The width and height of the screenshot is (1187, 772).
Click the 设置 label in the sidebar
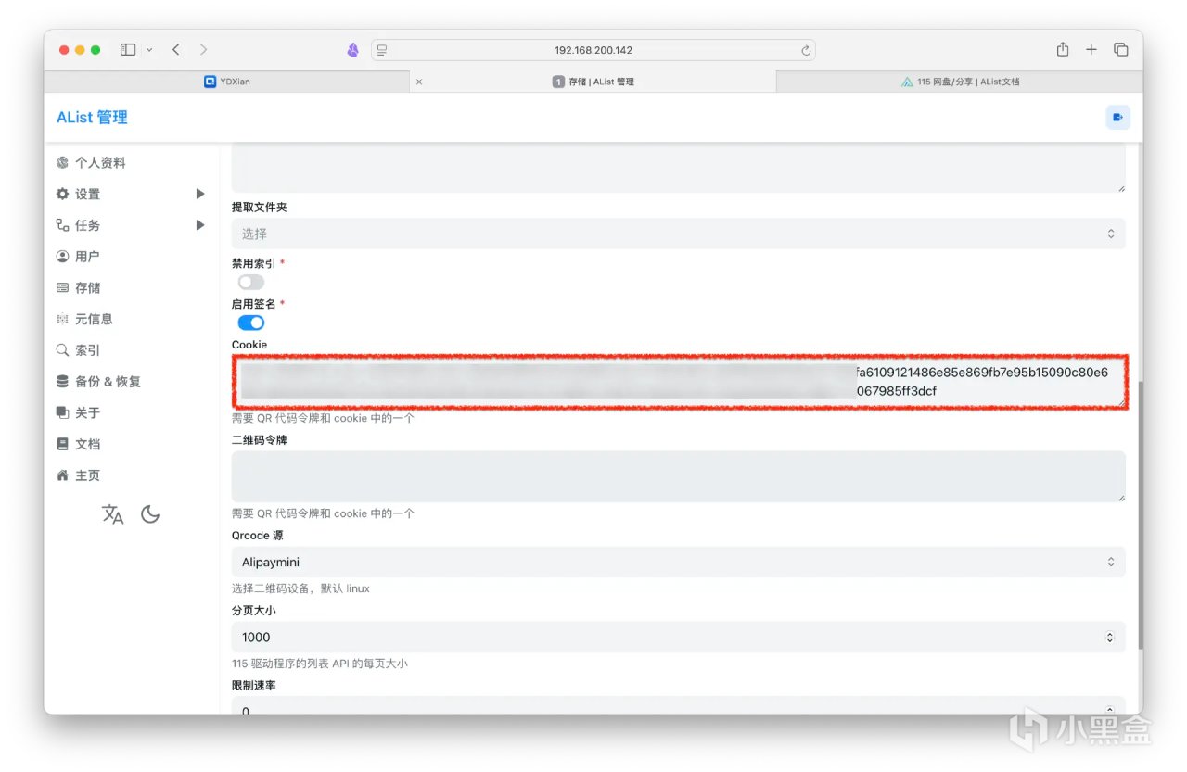(x=87, y=194)
